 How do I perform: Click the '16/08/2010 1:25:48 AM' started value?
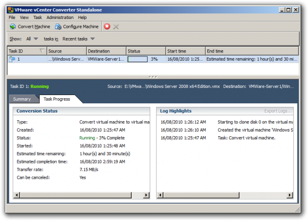[x=102, y=146]
